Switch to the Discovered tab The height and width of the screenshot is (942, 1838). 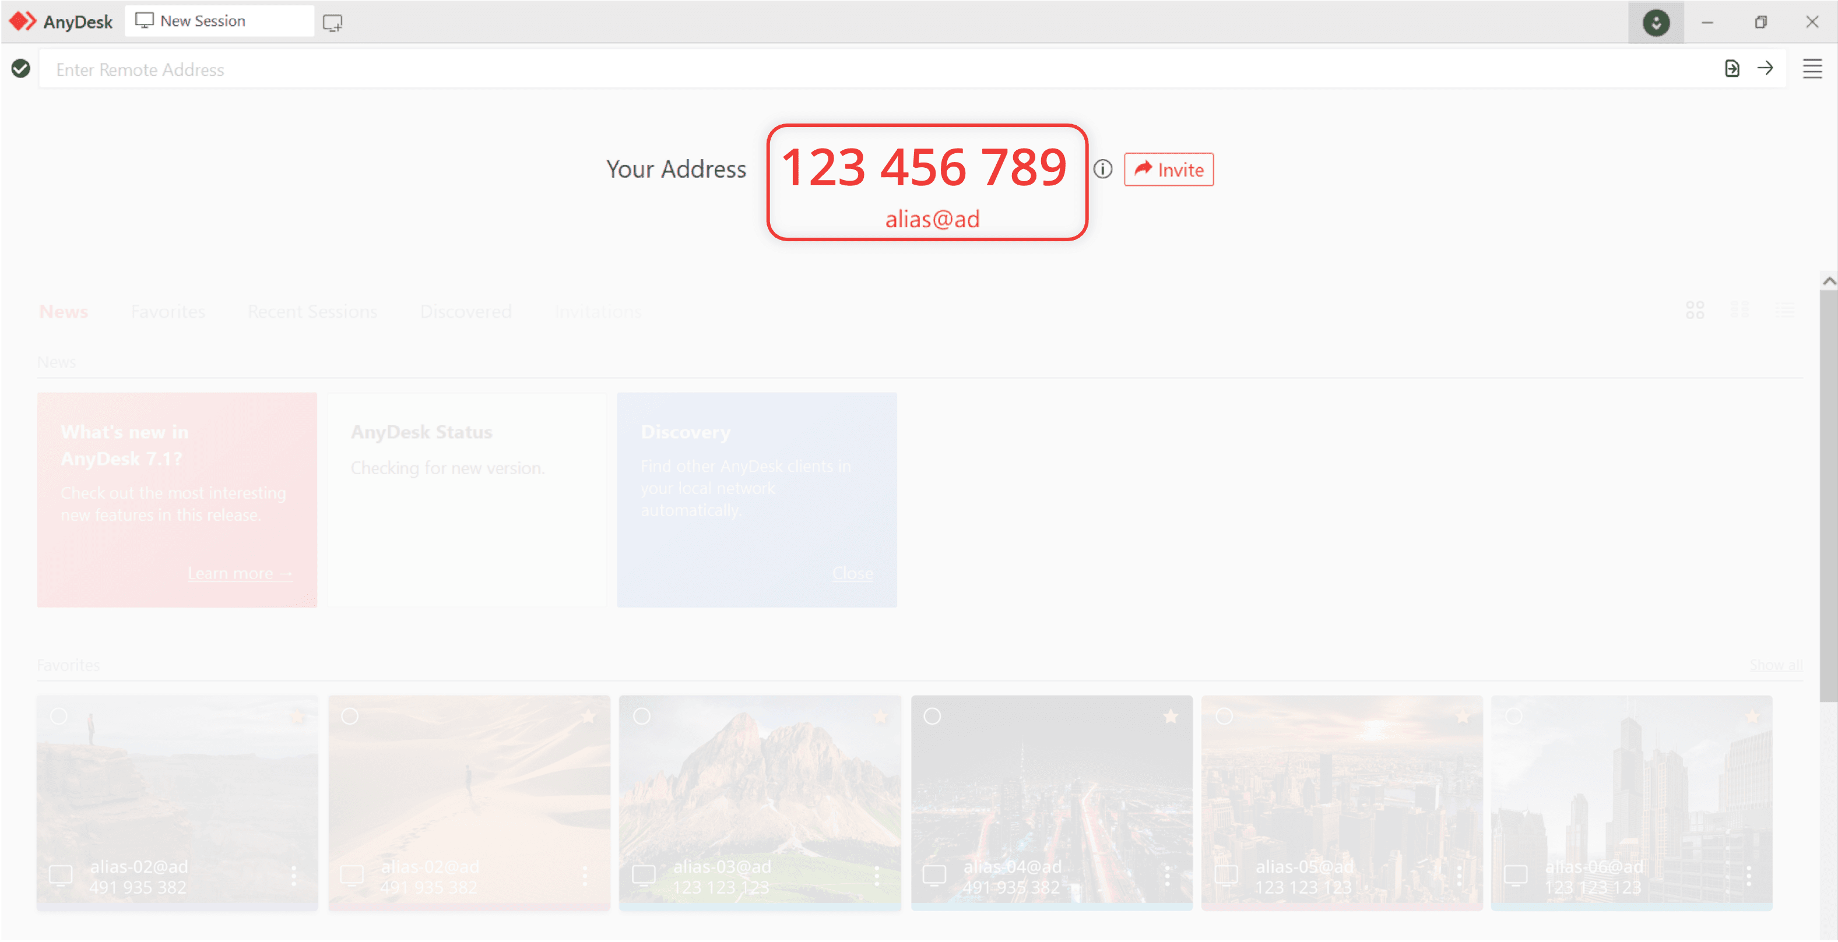point(465,312)
